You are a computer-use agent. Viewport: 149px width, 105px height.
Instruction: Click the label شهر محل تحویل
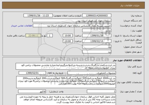[133, 52]
